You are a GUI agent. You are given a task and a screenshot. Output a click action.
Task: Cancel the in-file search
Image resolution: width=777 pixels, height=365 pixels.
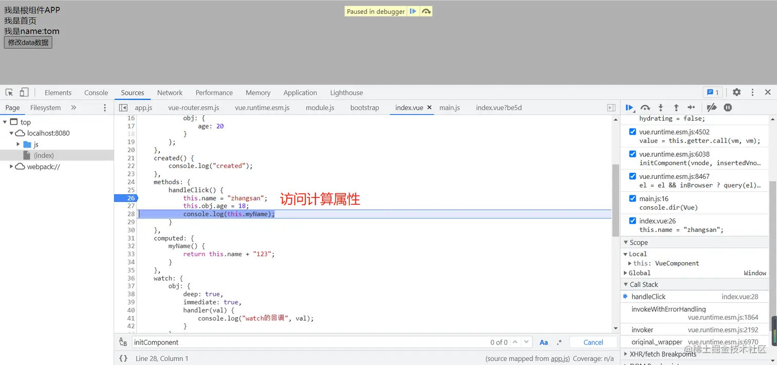coord(593,342)
